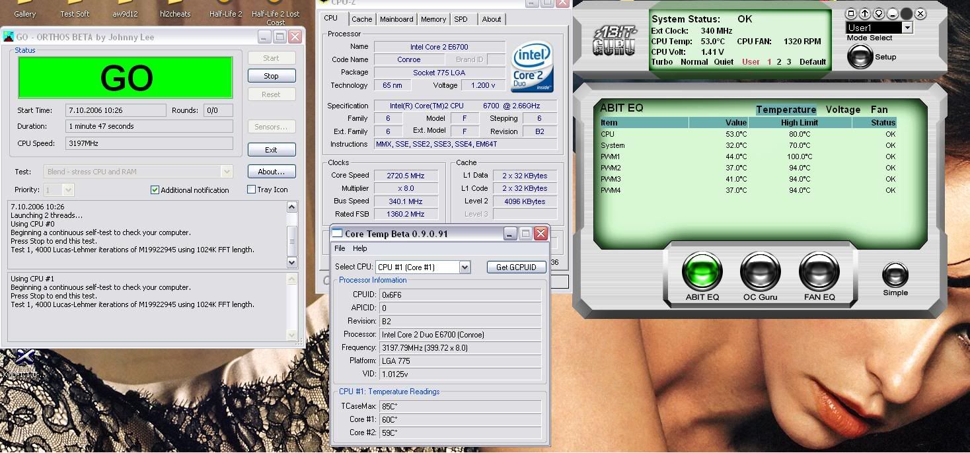Click the greyed Reset button in ORTHOS
Image resolution: width=970 pixels, height=453 pixels.
271,94
